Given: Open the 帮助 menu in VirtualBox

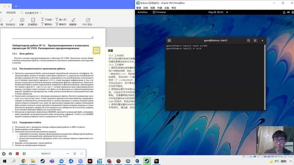Looking at the screenshot, I should pos(174,8).
